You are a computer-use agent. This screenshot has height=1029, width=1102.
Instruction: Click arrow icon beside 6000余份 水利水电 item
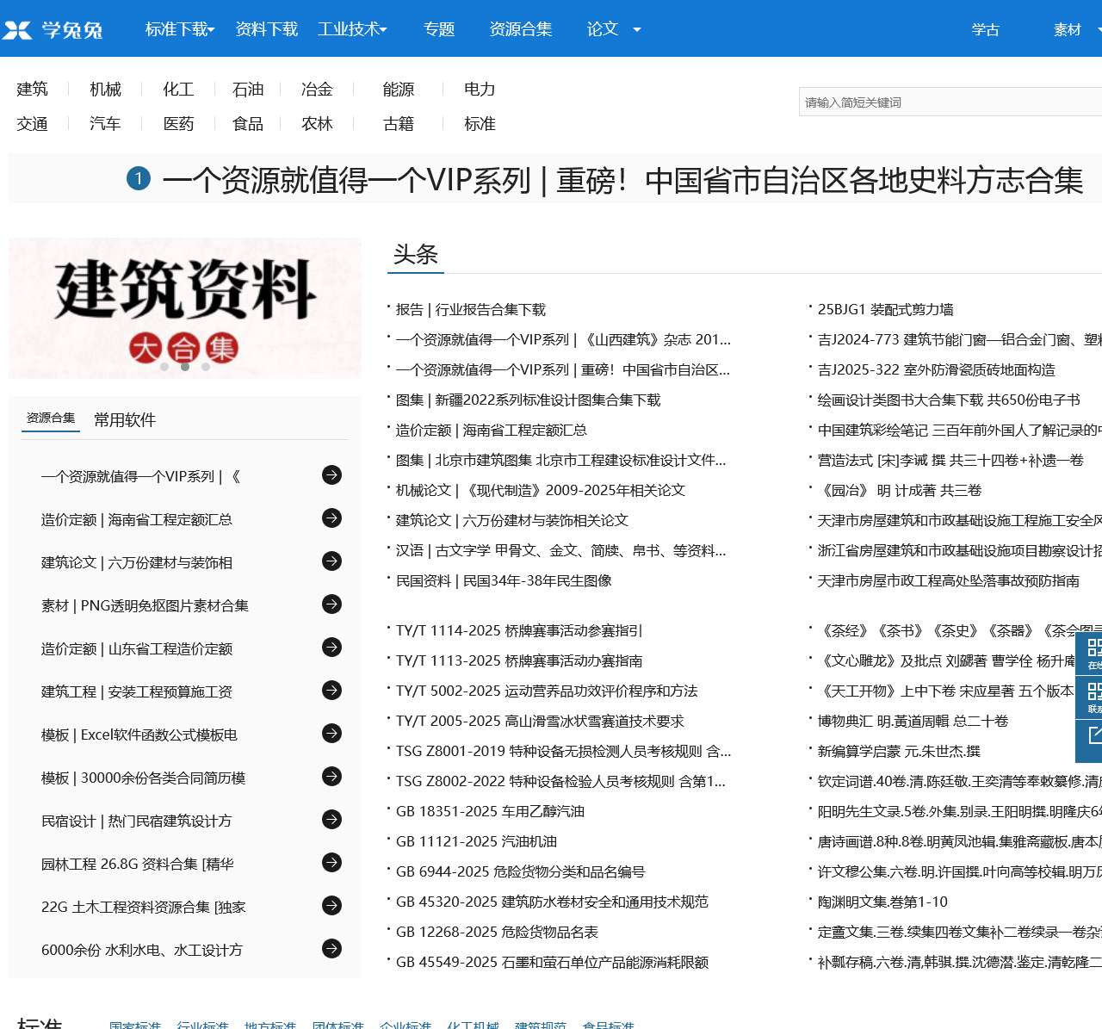[331, 949]
